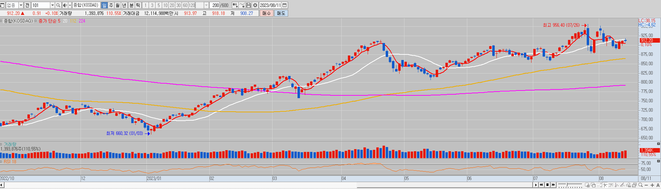Click the 매도 sell button
661x189 pixels.
tap(281, 13)
